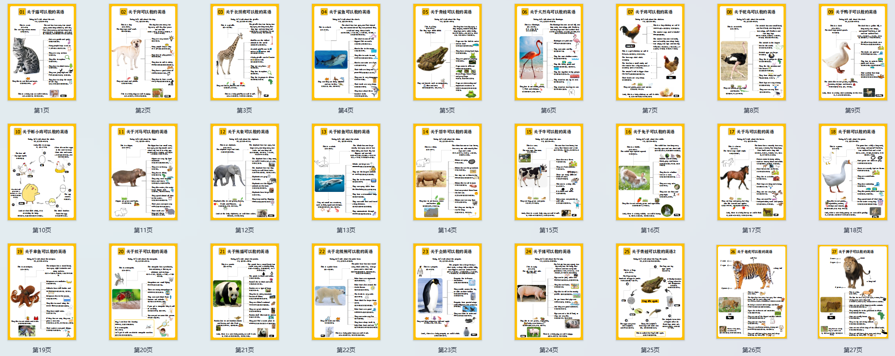
Task: Click the "第6页" label
Action: coord(549,111)
